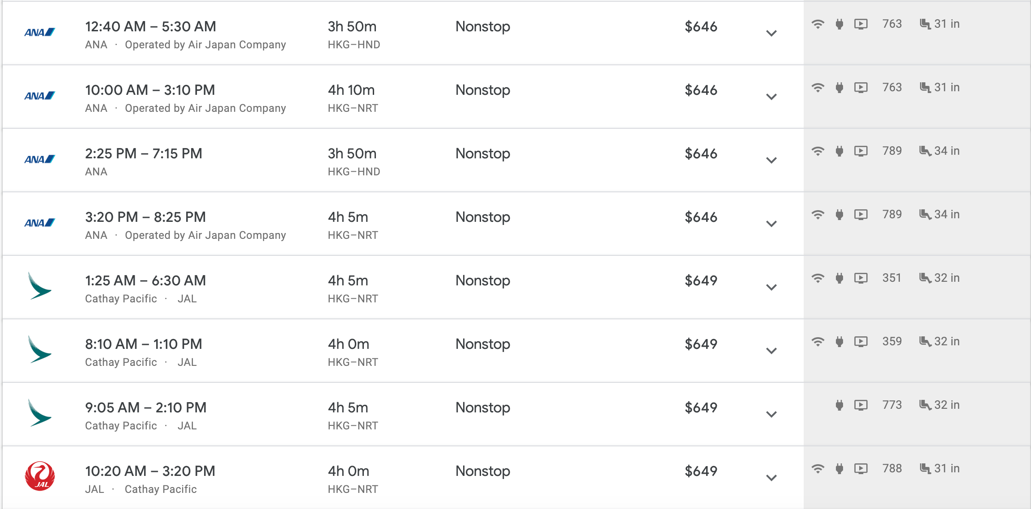Viewport: 1031px width, 509px height.
Task: Expand details for the 10:20 AM JAL flight
Action: [771, 478]
